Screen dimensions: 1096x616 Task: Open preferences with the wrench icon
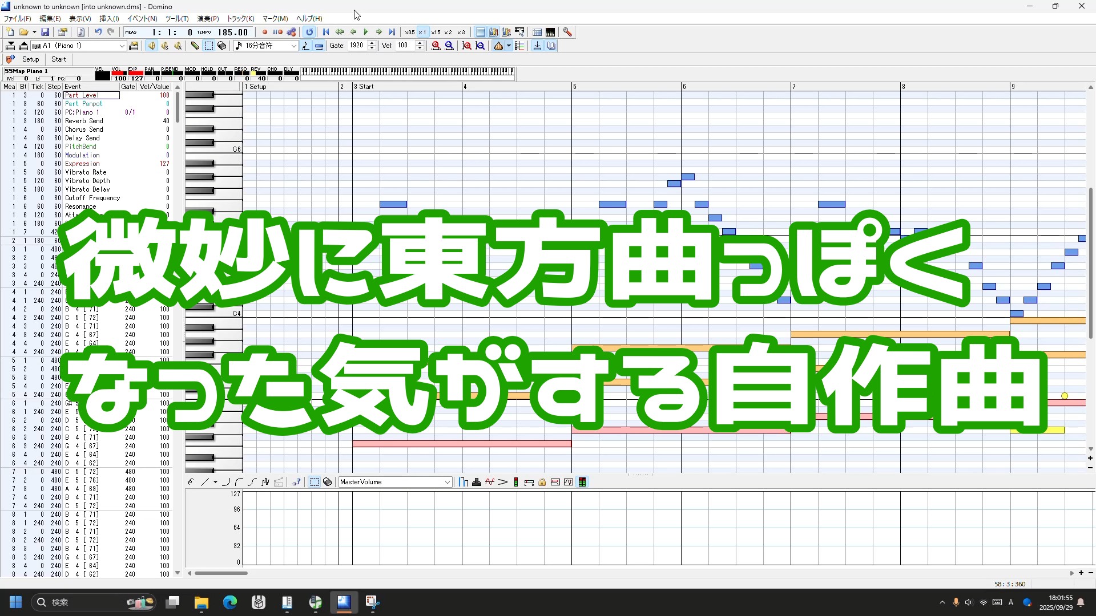click(567, 32)
